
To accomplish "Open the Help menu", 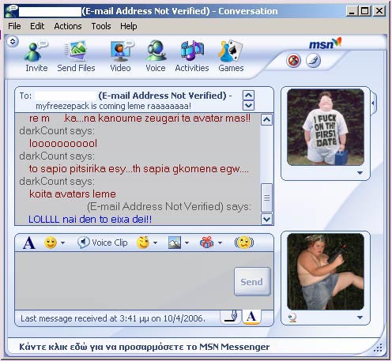I will 129,26.
